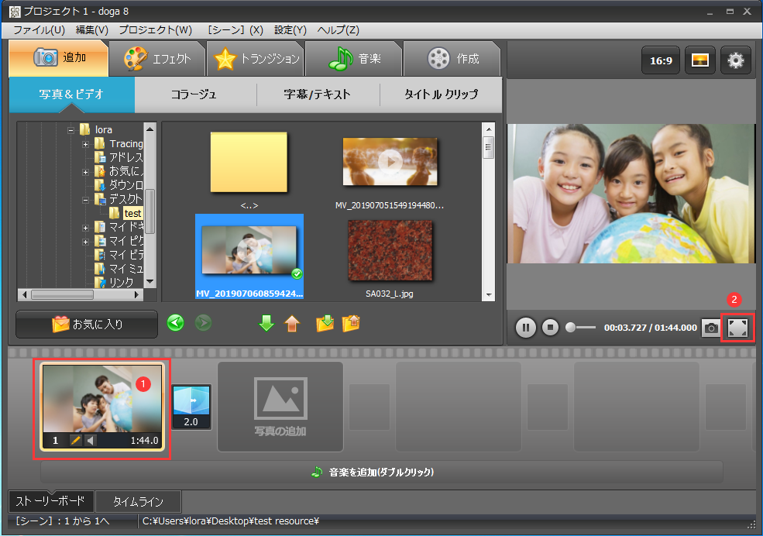Click the green back navigation arrow
The image size is (763, 536).
tap(175, 323)
